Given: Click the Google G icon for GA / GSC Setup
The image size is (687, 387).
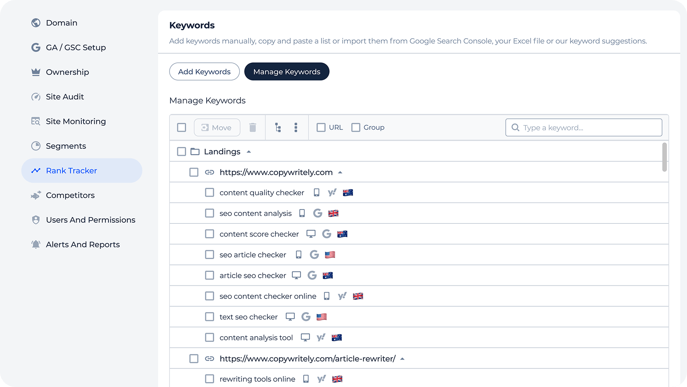Looking at the screenshot, I should point(36,47).
